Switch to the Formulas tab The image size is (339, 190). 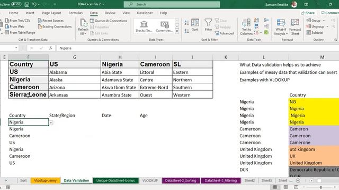pos(75,13)
